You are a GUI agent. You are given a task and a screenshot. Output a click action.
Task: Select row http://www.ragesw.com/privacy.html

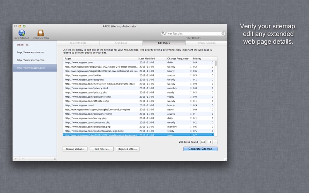139,88
